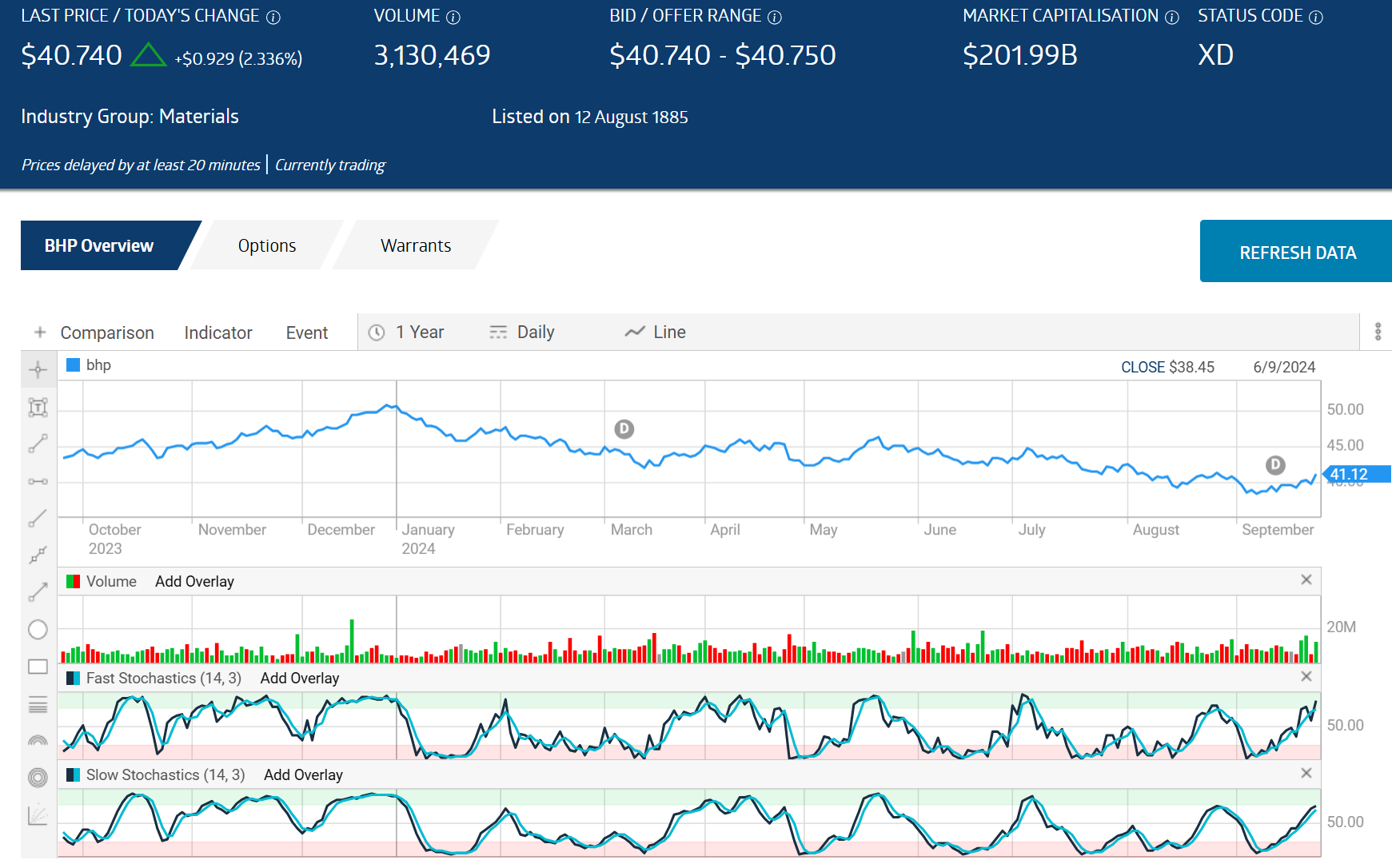Image resolution: width=1392 pixels, height=860 pixels.
Task: Select the horizontal line segment tool
Action: pyautogui.click(x=38, y=481)
